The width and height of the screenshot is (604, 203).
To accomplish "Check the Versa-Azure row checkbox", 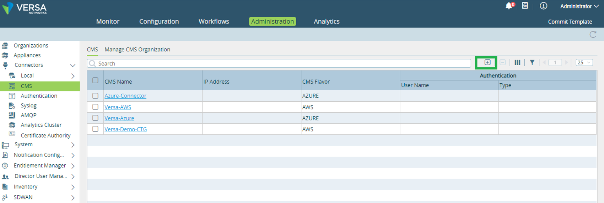I will click(x=95, y=118).
